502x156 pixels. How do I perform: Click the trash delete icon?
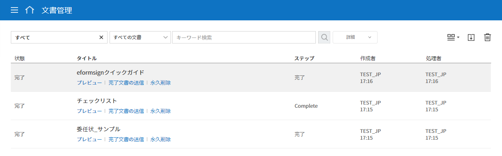pos(487,38)
